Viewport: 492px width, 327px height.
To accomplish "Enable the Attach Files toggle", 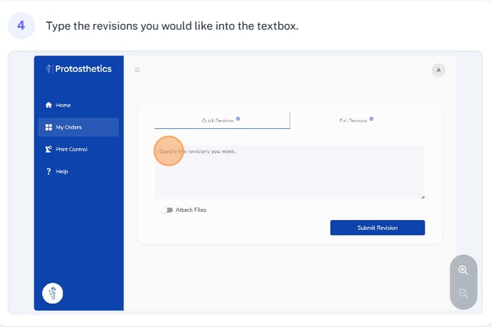I will click(167, 210).
